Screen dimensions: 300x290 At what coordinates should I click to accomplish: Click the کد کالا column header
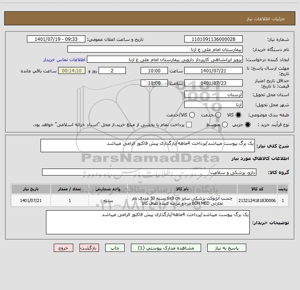[x=257, y=189]
